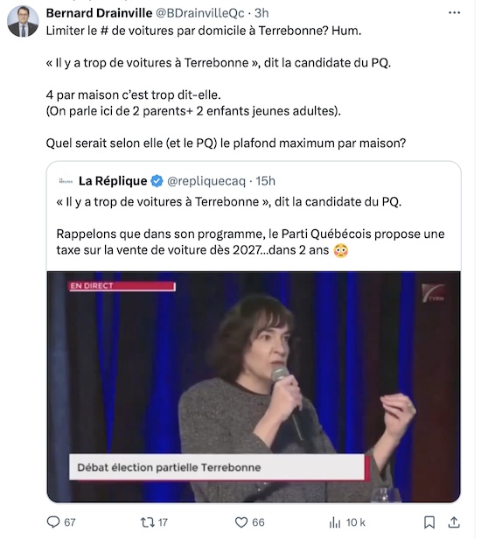Open the three-dot more options menu
The image size is (481, 539).
(454, 13)
